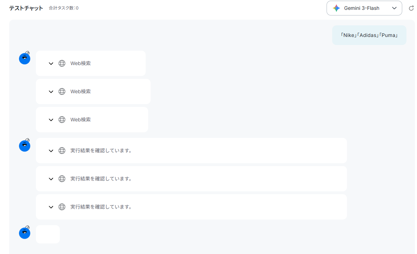Click the second 実行結果を確認しています。 text
The width and height of the screenshot is (417, 254).
tap(101, 179)
